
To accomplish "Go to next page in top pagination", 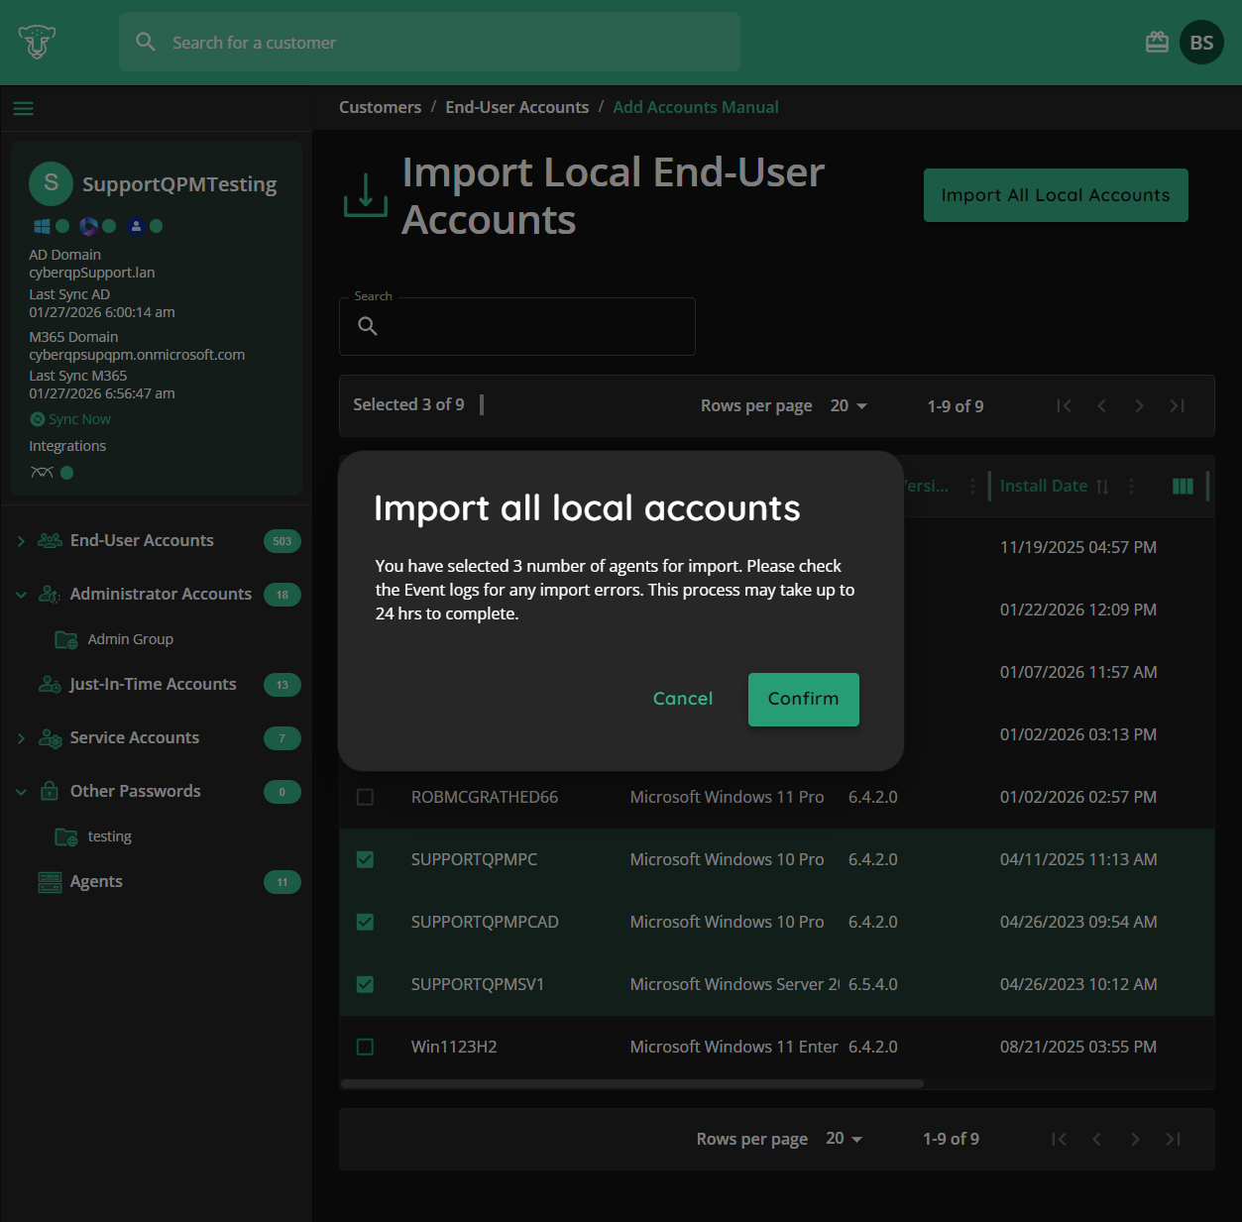I will (x=1139, y=405).
